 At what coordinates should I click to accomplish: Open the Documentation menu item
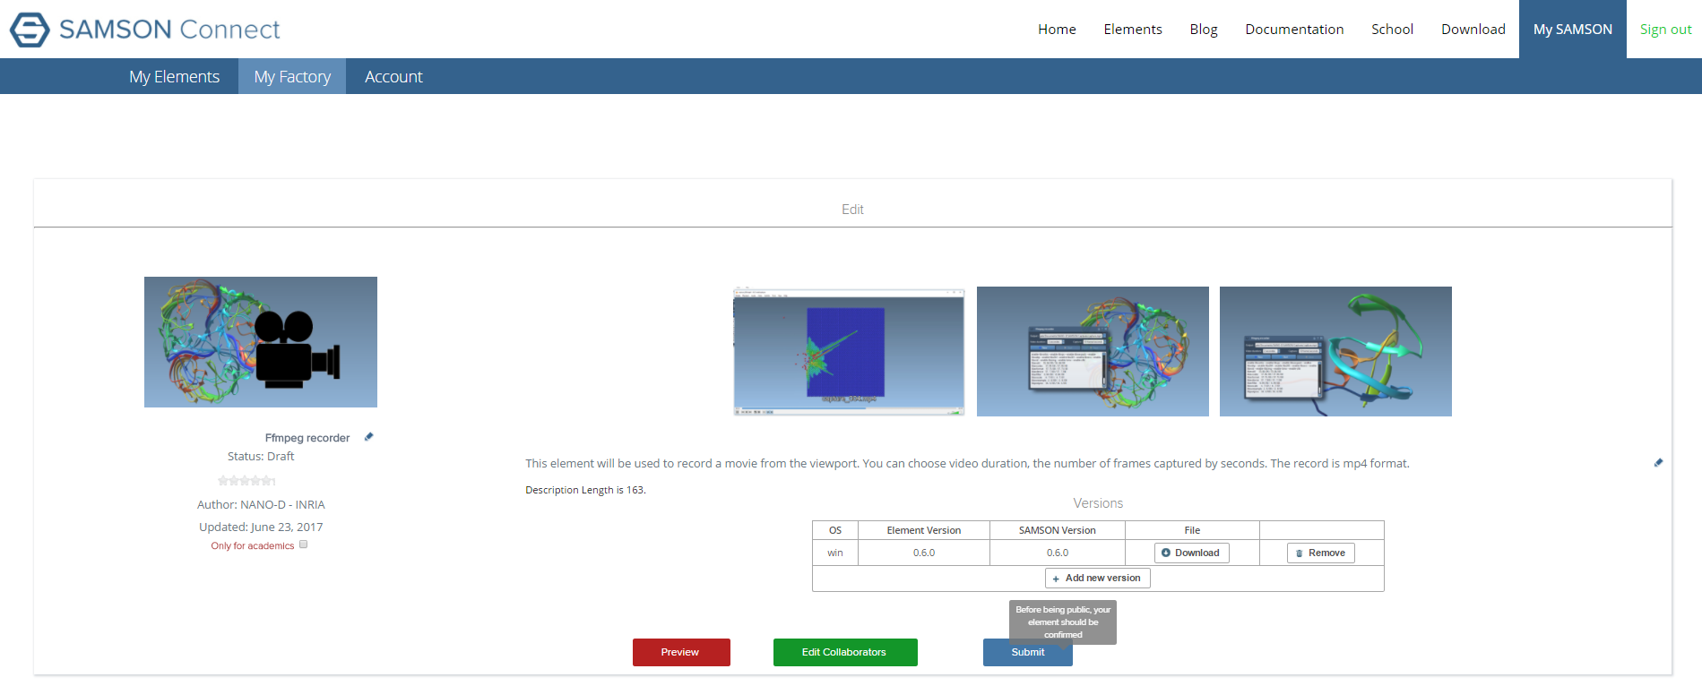(x=1293, y=30)
